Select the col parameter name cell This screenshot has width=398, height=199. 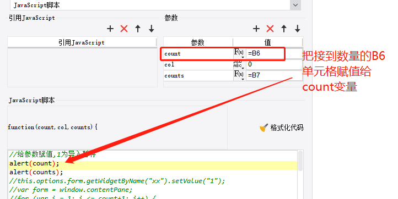click(x=198, y=64)
